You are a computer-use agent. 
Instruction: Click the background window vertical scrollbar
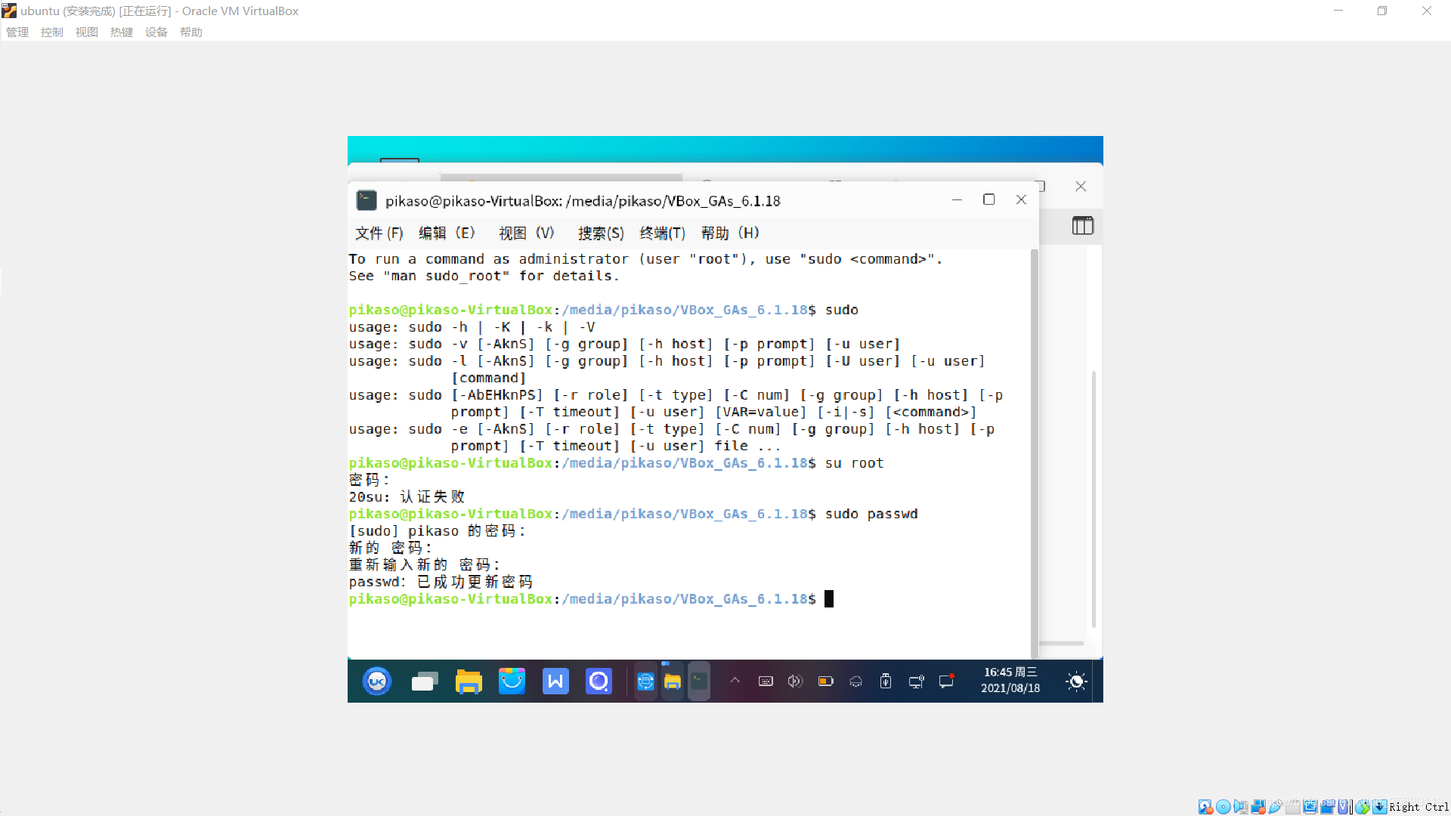click(x=1094, y=499)
